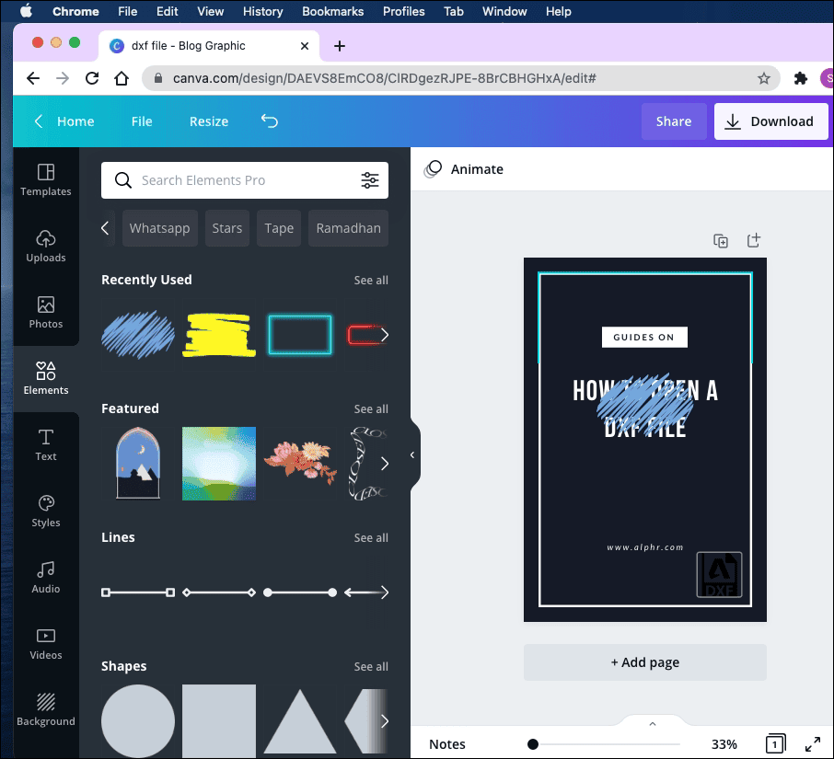Open the Audio panel
This screenshot has height=759, width=834.
46,577
